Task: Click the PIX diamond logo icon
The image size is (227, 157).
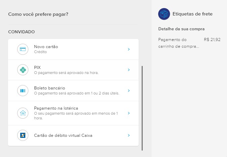Action: (23, 70)
